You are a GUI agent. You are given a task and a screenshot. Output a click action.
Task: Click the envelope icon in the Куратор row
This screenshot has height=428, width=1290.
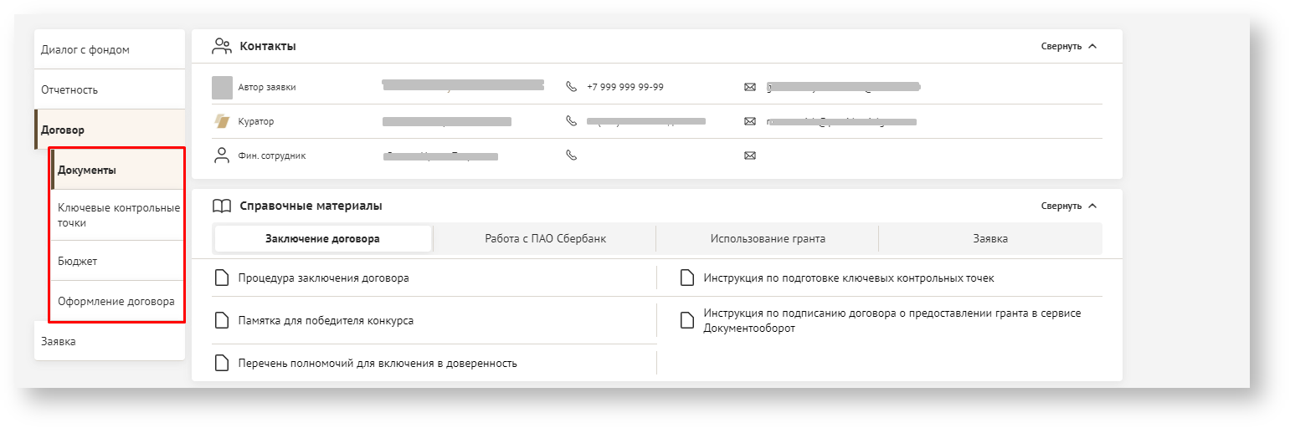click(749, 121)
